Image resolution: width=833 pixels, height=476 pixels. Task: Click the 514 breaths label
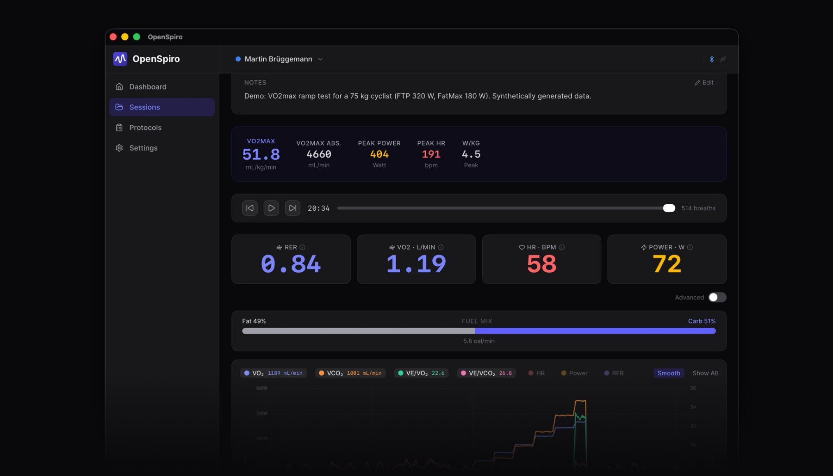(698, 208)
